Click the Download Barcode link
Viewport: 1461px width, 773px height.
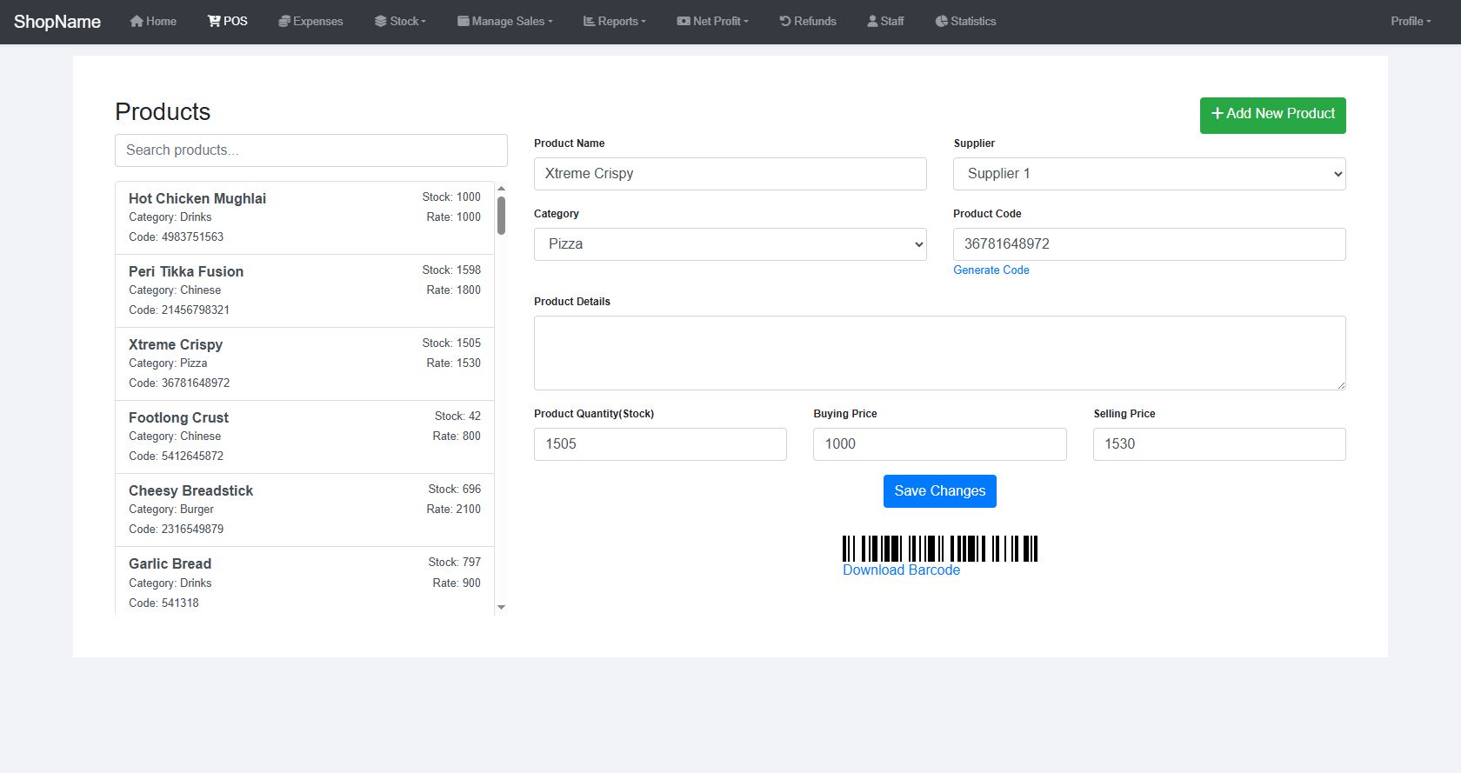point(901,570)
